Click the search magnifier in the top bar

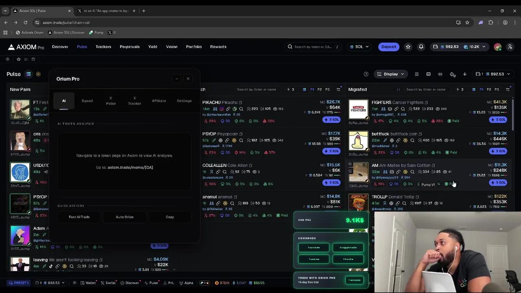pos(289,46)
